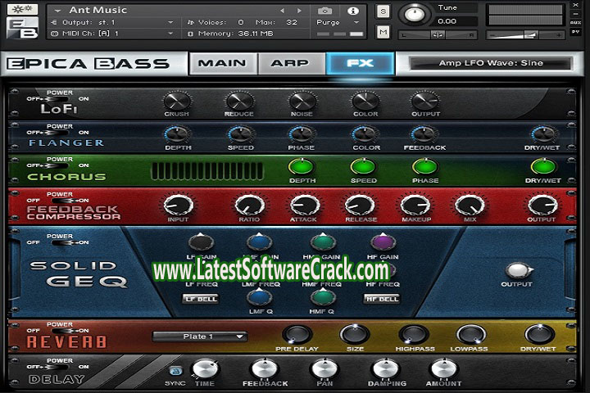Image resolution: width=590 pixels, height=393 pixels.
Task: Click the LoFi Noise knob
Action: click(x=302, y=101)
